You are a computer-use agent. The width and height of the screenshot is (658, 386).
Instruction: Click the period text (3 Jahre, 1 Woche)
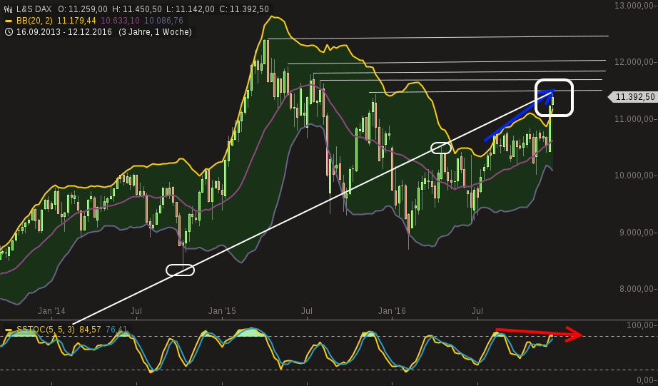(x=155, y=32)
